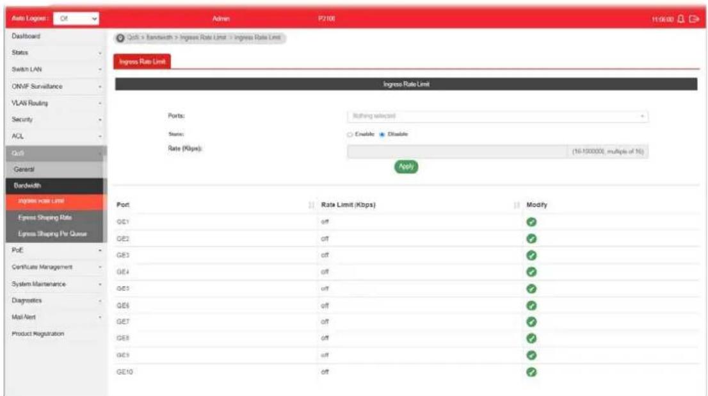708x396 pixels.
Task: Expand the PoE sidebar menu
Action: (56, 250)
